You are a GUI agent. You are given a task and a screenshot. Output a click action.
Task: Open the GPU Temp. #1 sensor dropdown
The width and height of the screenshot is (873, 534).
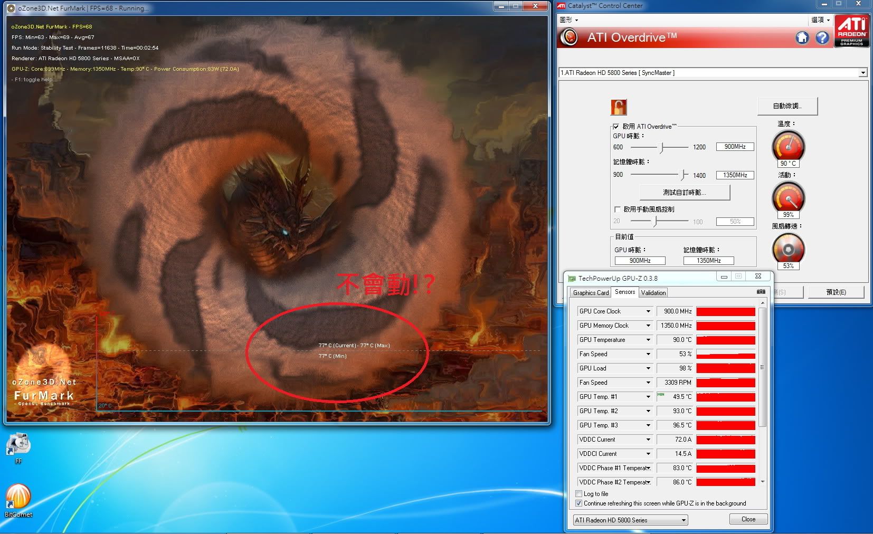(x=648, y=397)
